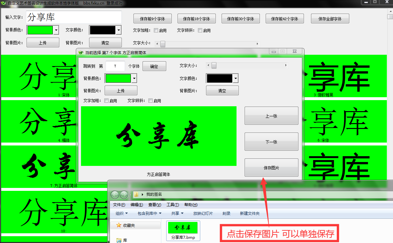Viewport: 393px width, 243px height.
Task: Open dialog background color dropdown arrow
Action: click(x=134, y=78)
